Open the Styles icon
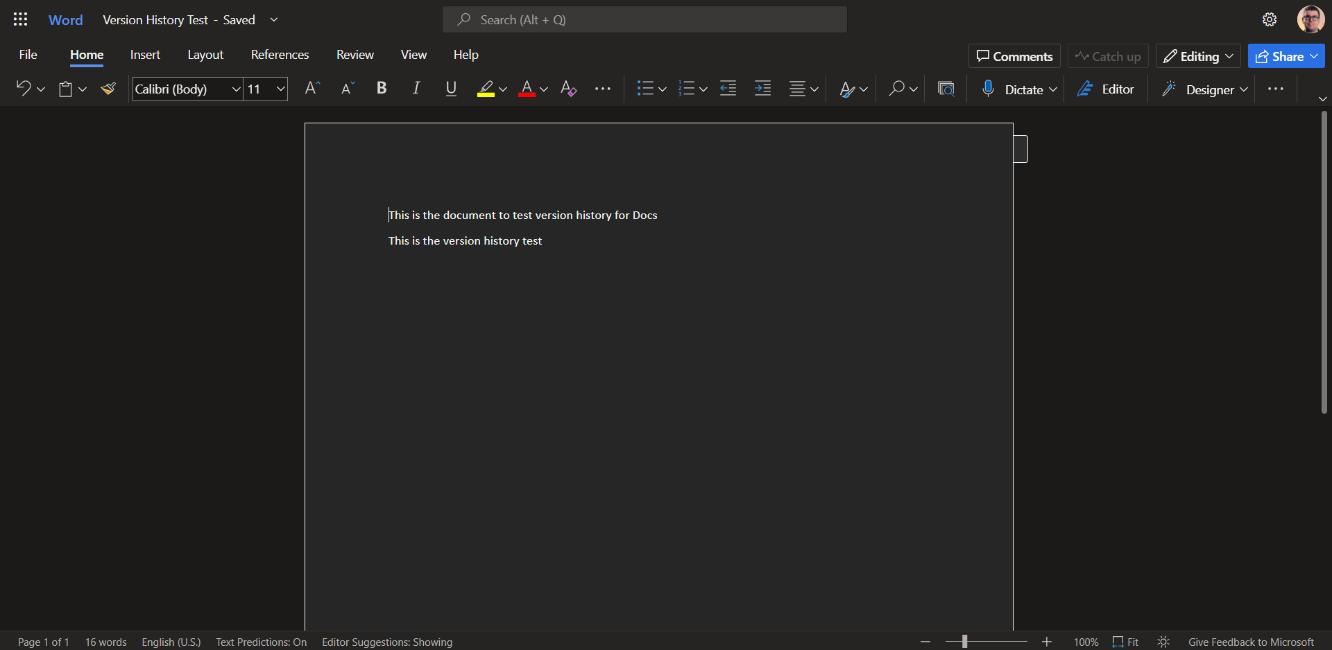The image size is (1332, 650). [x=847, y=89]
